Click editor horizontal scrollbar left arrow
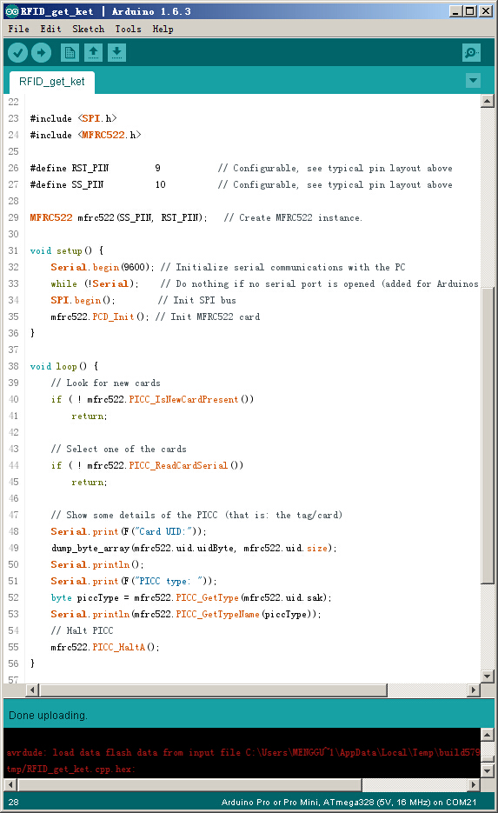This screenshot has height=813, width=498. pyautogui.click(x=33, y=690)
